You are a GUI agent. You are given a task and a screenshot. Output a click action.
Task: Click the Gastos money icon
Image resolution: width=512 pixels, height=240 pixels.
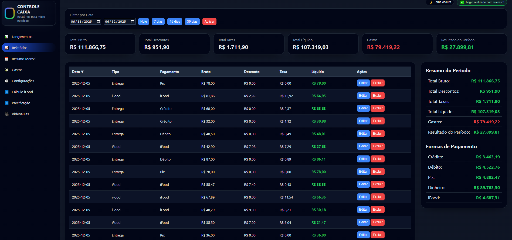(x=7, y=70)
